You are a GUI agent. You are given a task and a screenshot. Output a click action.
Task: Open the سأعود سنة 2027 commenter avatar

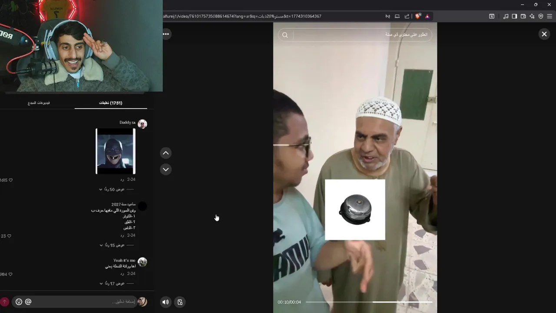tap(142, 206)
